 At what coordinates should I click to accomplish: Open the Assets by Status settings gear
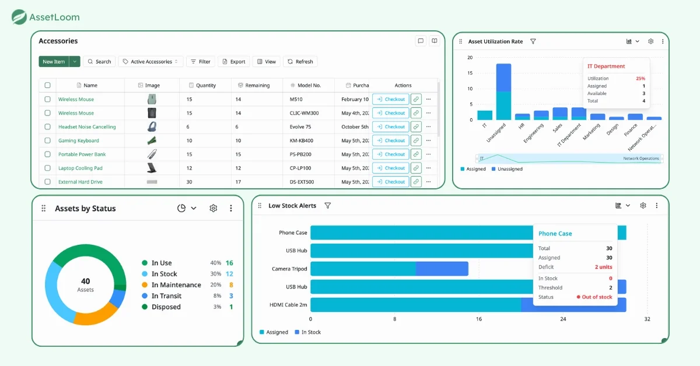coord(213,208)
